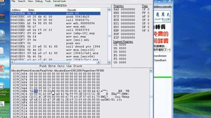The height and width of the screenshot is (118, 211).
Task: Click the GS segment register
Action: click(x=120, y=63)
